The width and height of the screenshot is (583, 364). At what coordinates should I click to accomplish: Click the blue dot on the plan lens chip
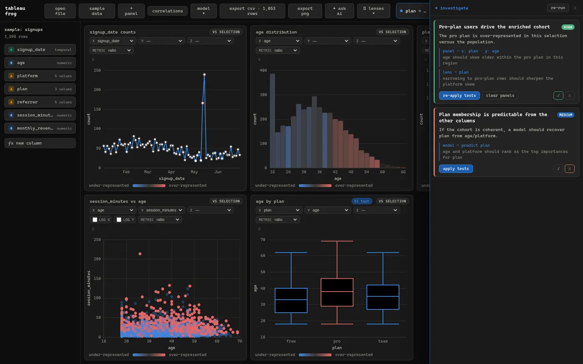[x=401, y=11]
